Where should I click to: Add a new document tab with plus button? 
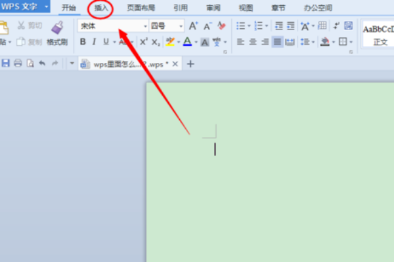click(191, 64)
